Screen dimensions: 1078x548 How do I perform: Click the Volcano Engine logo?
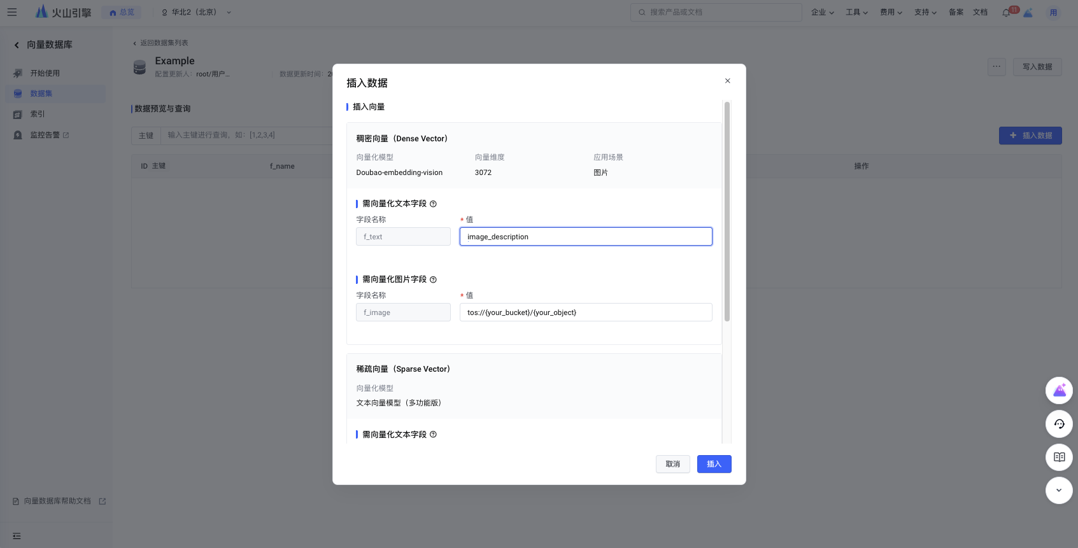point(63,12)
